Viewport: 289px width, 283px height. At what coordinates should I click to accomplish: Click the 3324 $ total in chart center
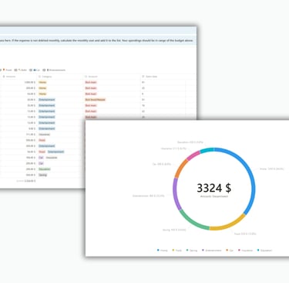(214, 188)
